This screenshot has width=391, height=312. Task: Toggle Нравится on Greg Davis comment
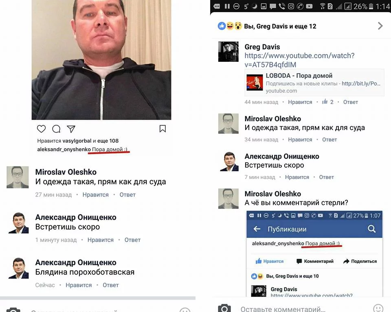tap(300, 102)
